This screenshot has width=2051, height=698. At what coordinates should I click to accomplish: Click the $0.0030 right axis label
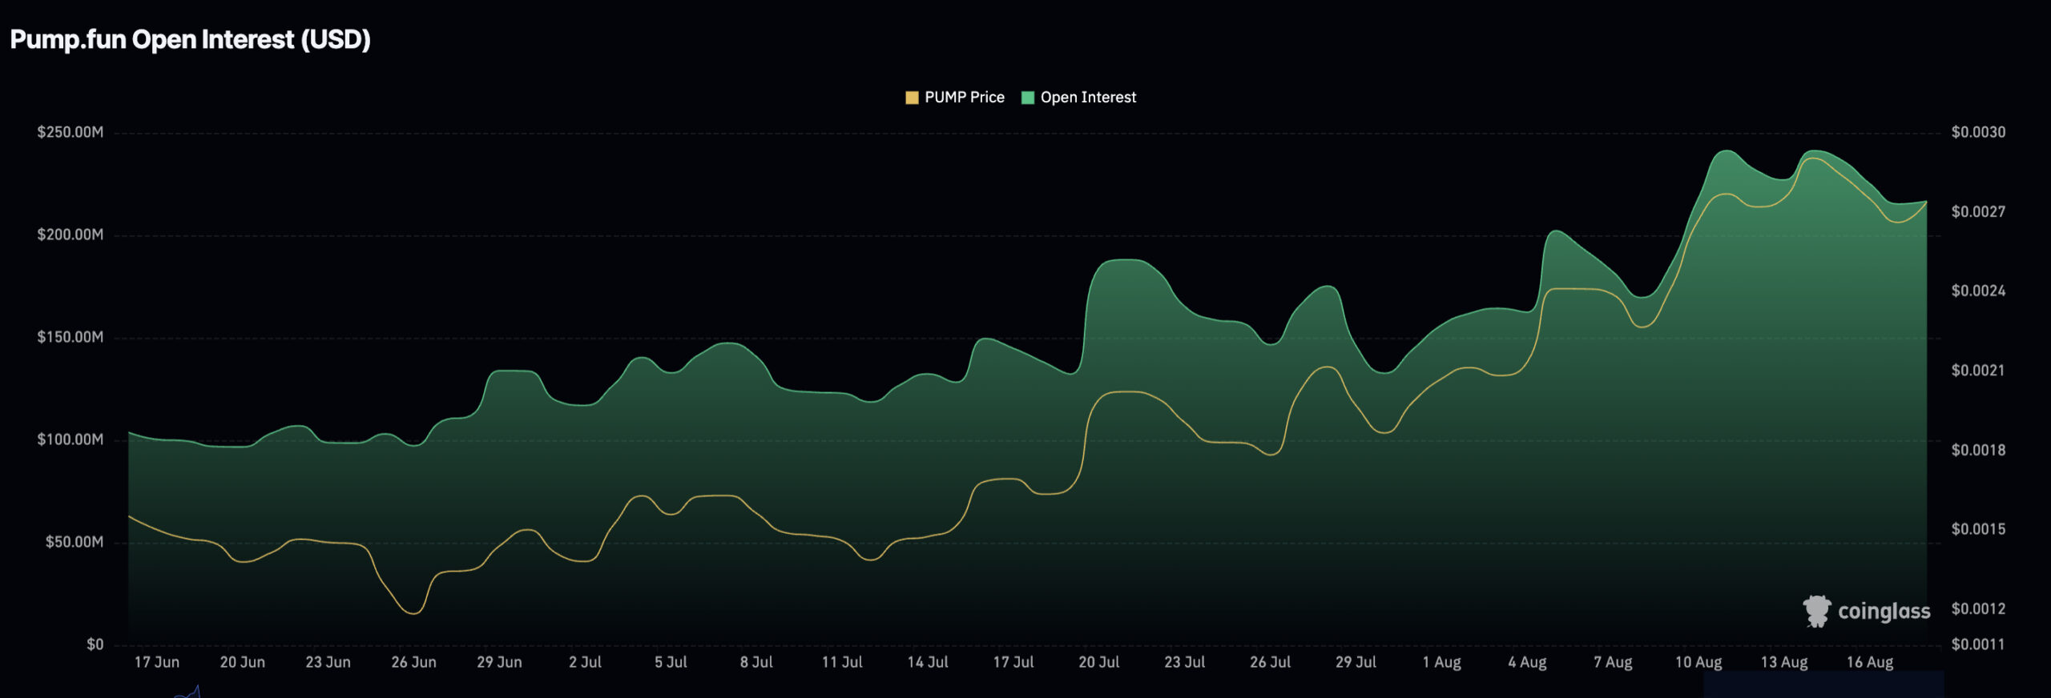(x=1978, y=132)
